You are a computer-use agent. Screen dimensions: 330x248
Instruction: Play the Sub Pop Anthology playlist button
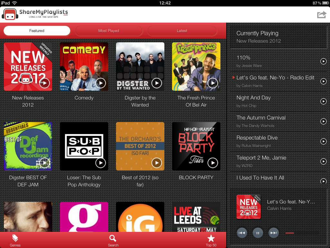click(101, 163)
